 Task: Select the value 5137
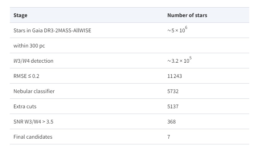tap(173, 106)
